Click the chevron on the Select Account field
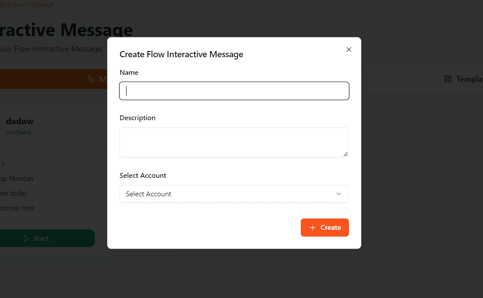The width and height of the screenshot is (483, 298). [338, 194]
